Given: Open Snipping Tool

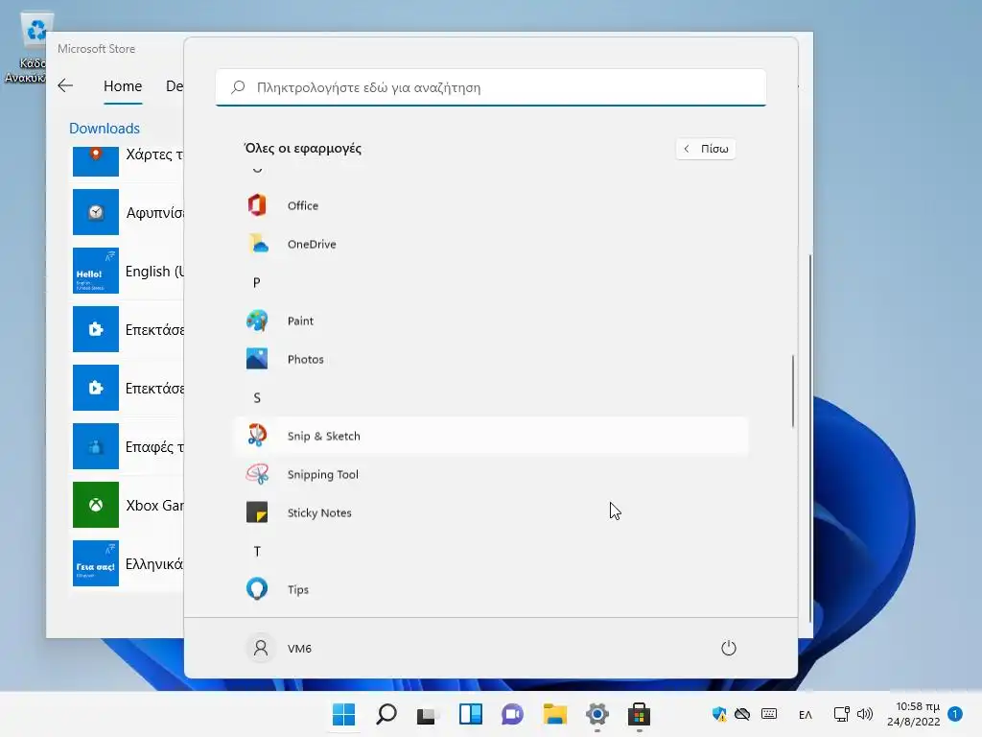Looking at the screenshot, I should pos(492,474).
